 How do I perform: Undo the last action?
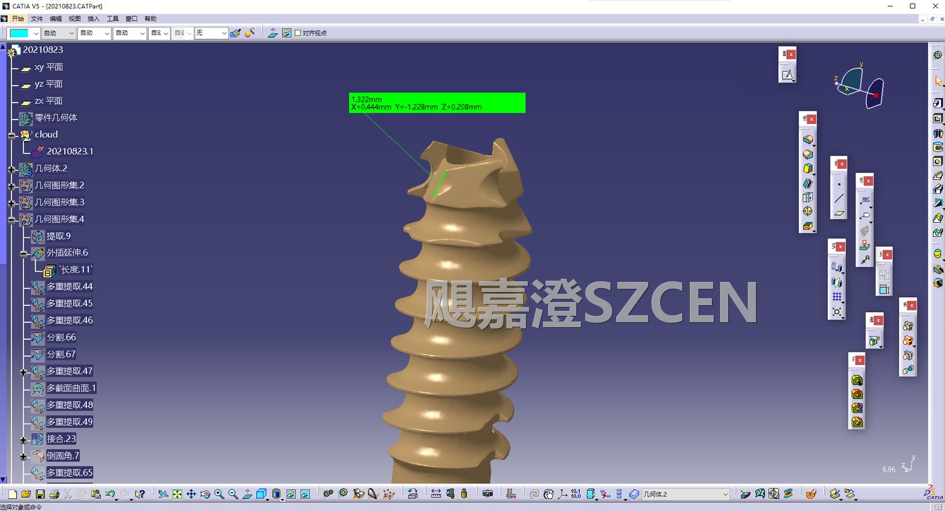pos(110,494)
